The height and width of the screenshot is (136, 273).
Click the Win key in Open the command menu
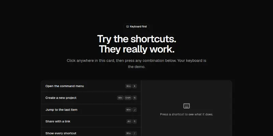coord(129,86)
